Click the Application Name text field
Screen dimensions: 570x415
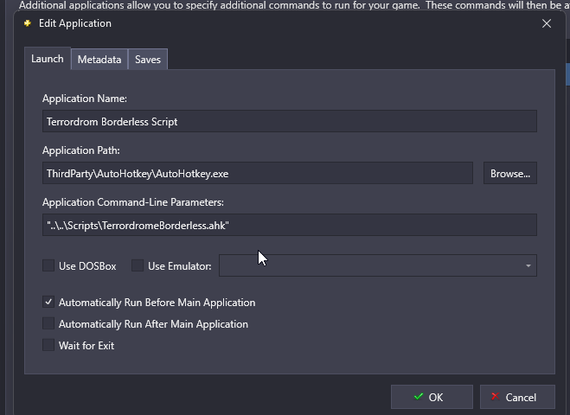(289, 122)
